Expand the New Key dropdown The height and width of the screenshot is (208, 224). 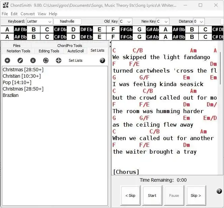click(x=163, y=21)
